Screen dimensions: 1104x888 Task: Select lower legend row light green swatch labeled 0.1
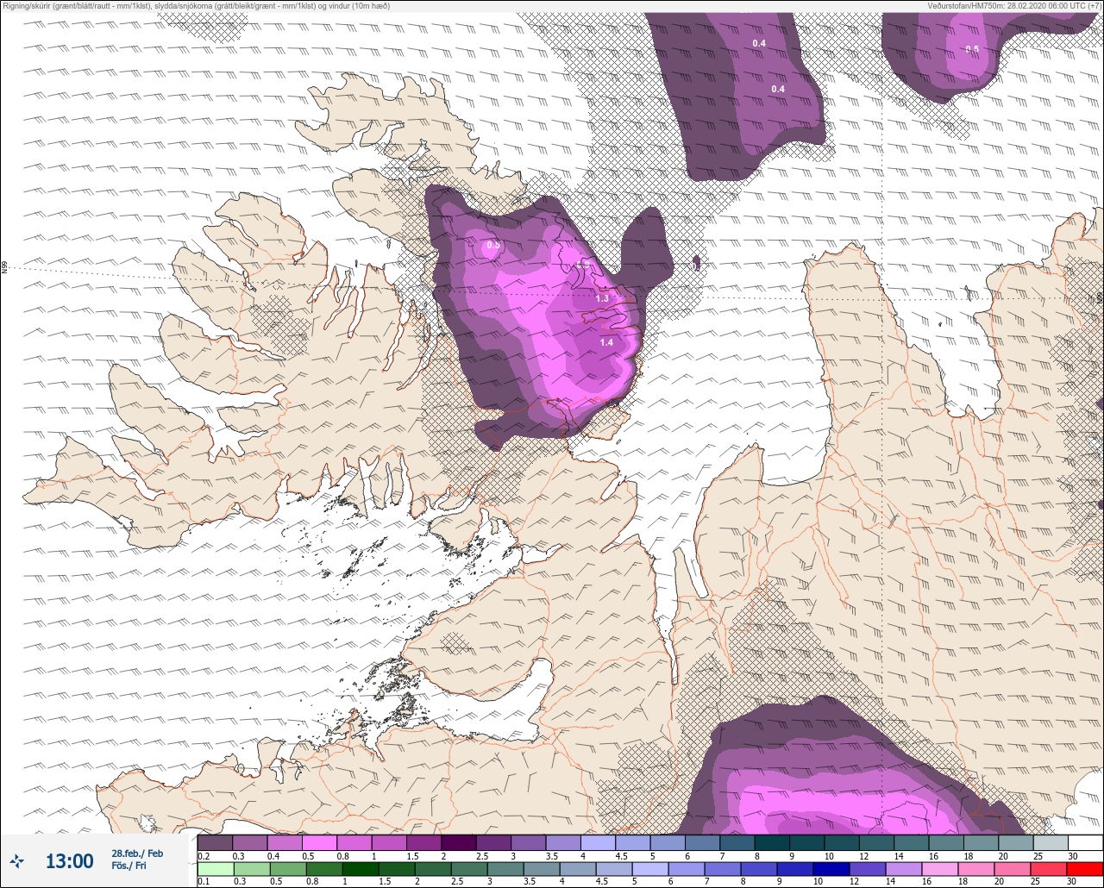coord(215,869)
